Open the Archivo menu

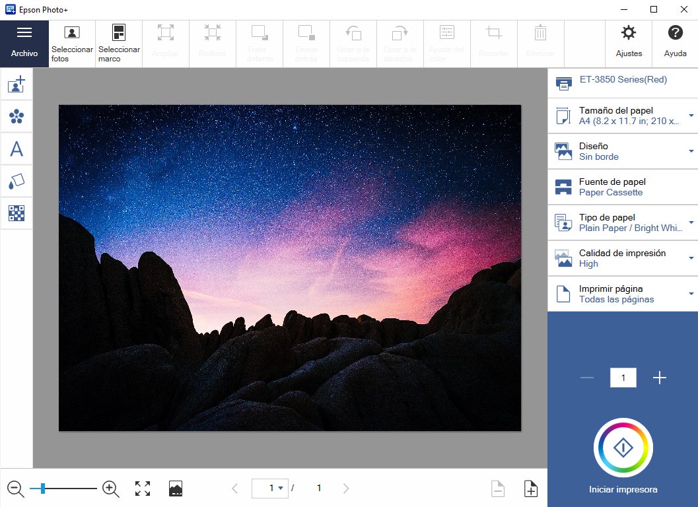point(24,44)
